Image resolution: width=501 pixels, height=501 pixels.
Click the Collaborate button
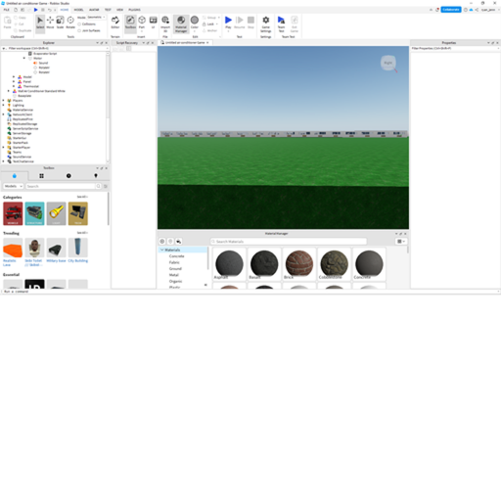(x=451, y=10)
